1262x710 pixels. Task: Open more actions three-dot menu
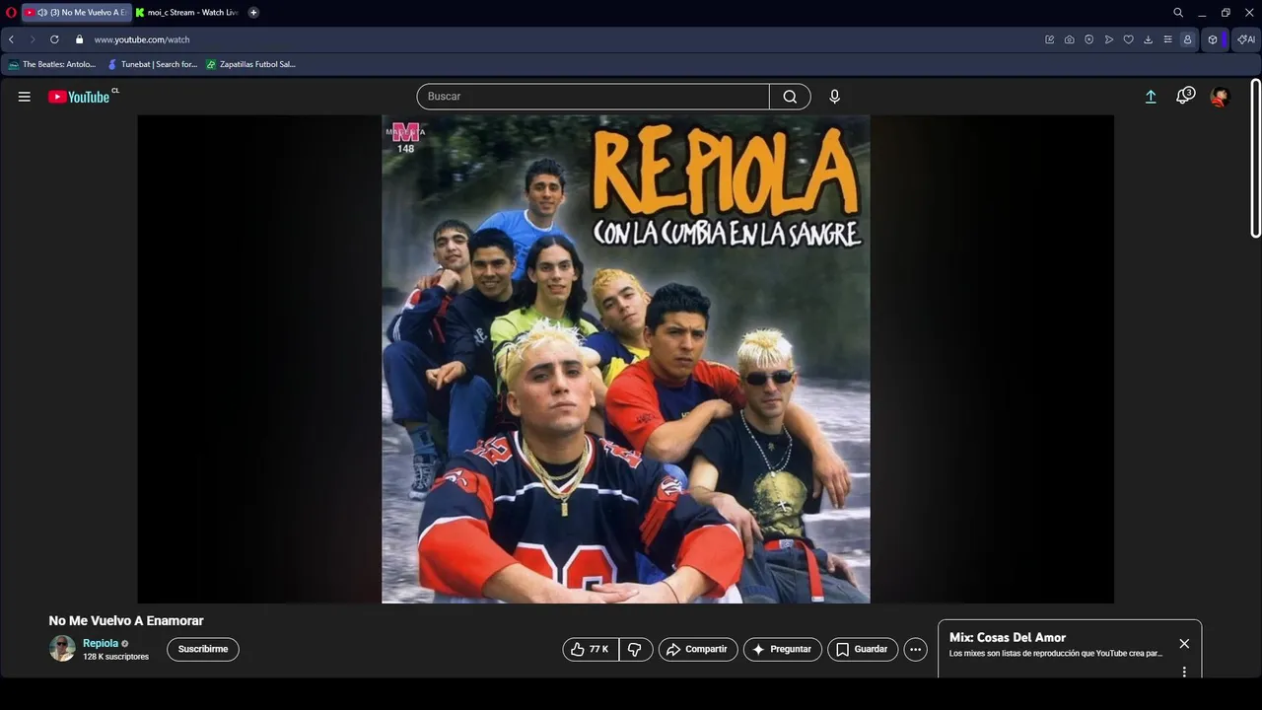pyautogui.click(x=915, y=649)
